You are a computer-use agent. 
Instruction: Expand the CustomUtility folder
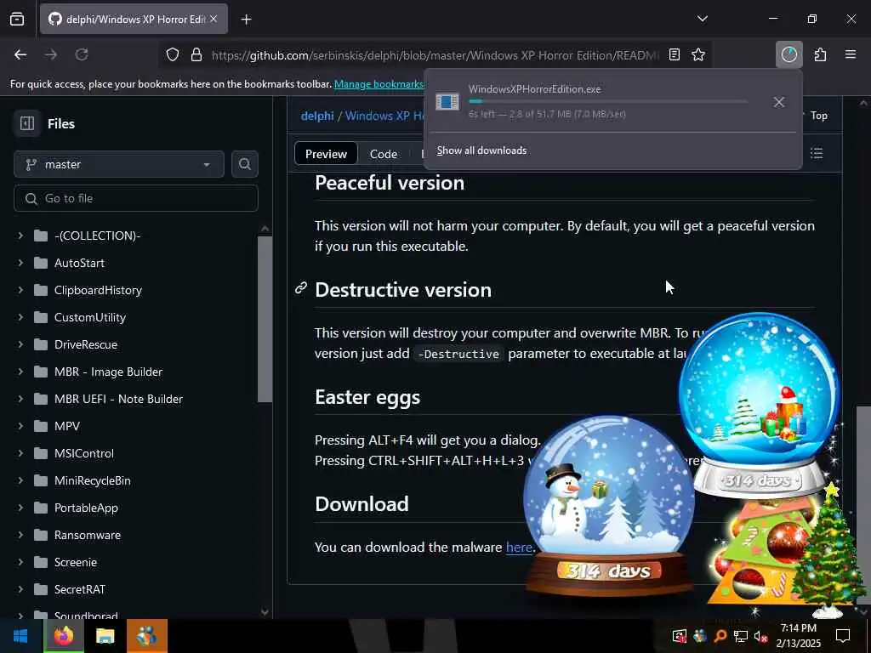(x=20, y=317)
